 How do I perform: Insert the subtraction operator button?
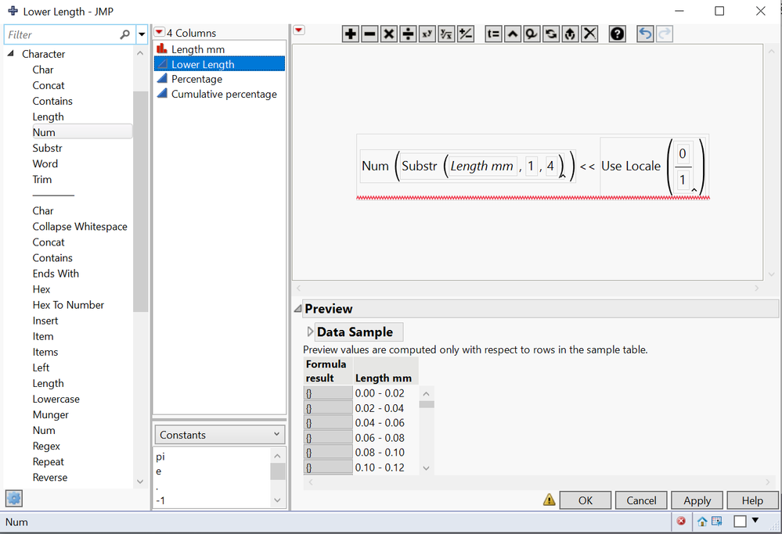point(369,34)
